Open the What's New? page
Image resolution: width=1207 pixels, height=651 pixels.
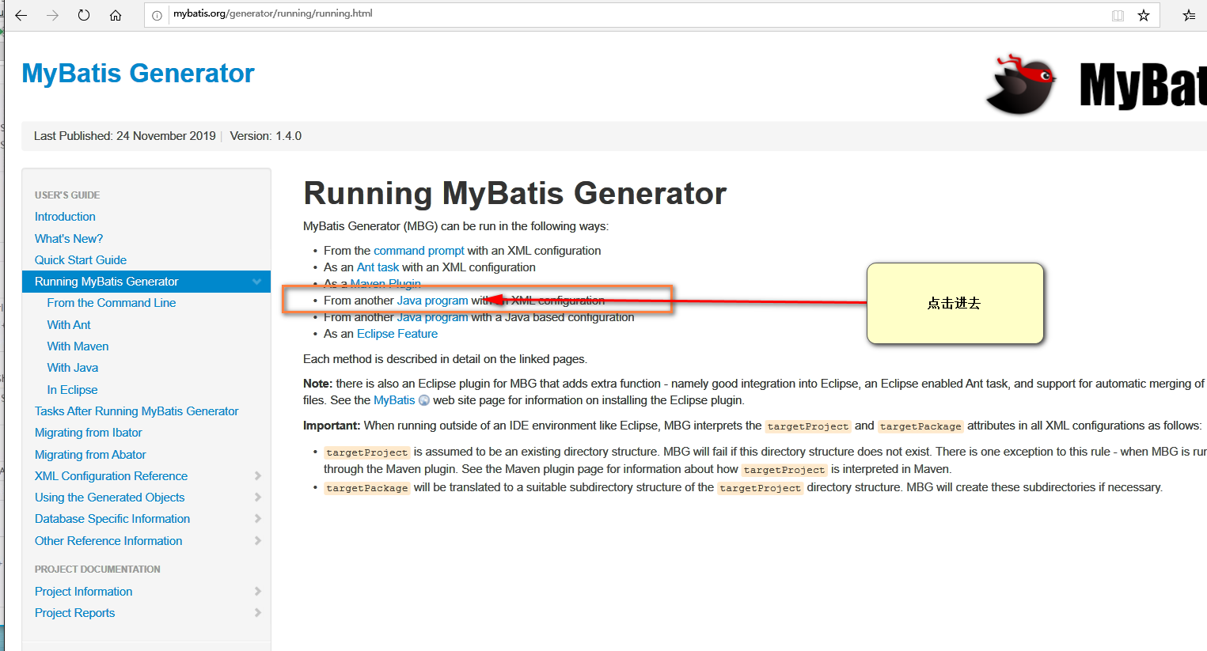[69, 239]
